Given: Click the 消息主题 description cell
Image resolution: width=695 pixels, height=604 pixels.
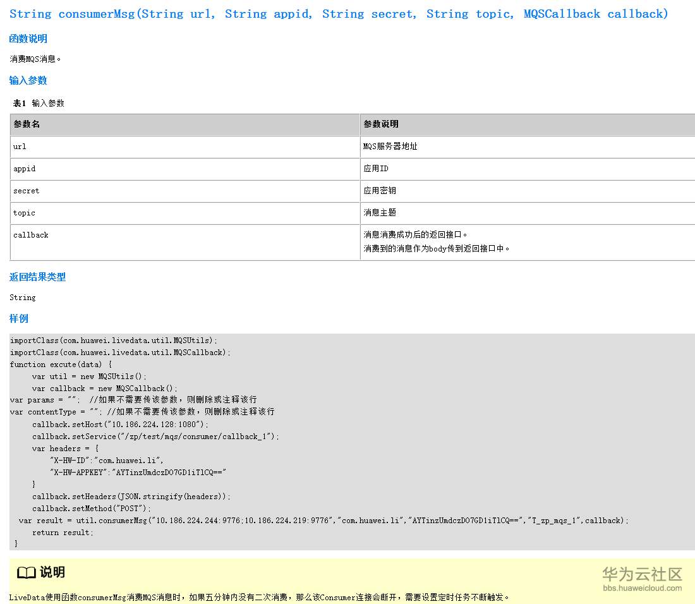Looking at the screenshot, I should coord(528,213).
